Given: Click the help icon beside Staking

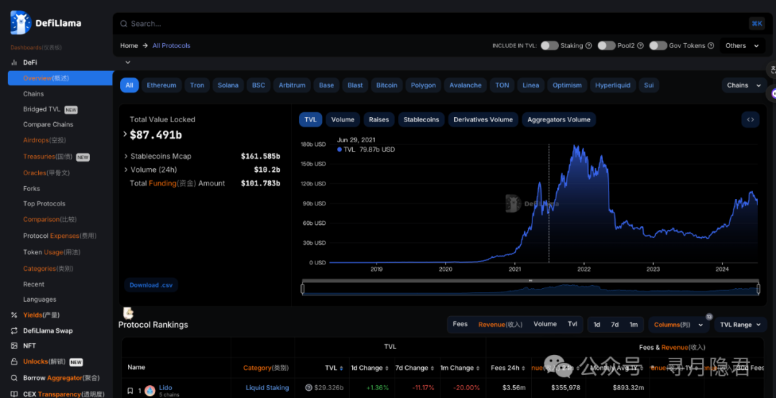Looking at the screenshot, I should [x=588, y=46].
